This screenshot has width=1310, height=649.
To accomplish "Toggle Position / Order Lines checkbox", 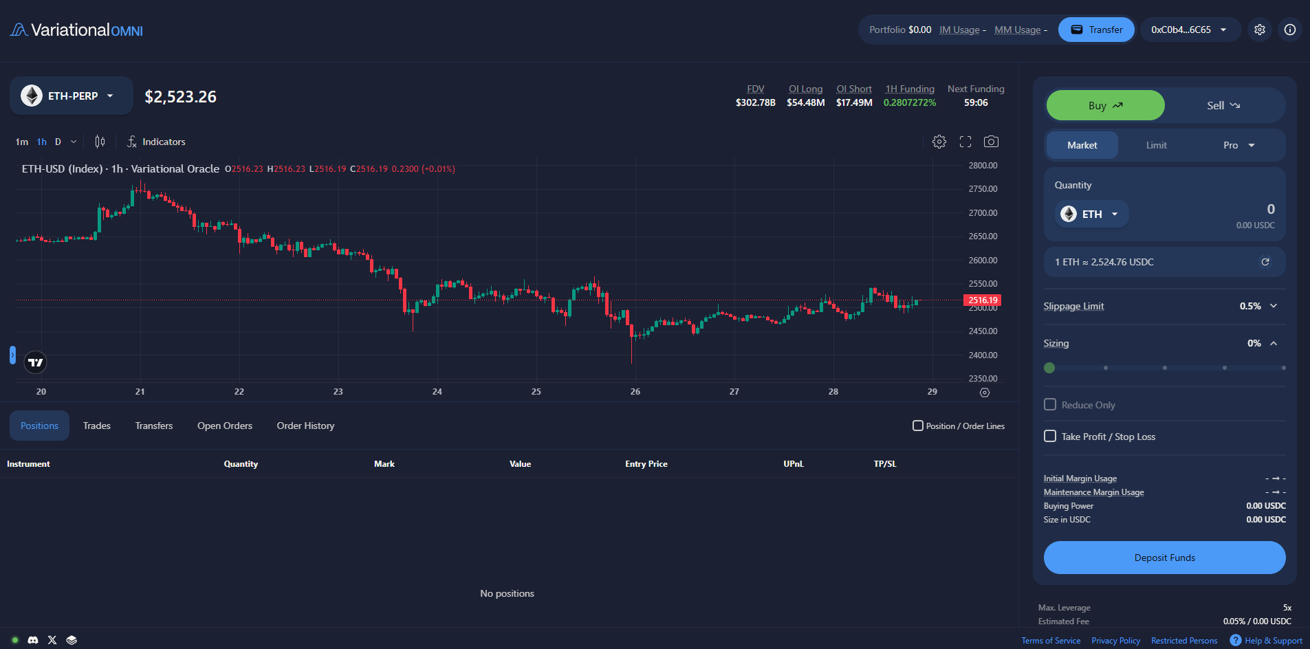I will click(x=917, y=426).
